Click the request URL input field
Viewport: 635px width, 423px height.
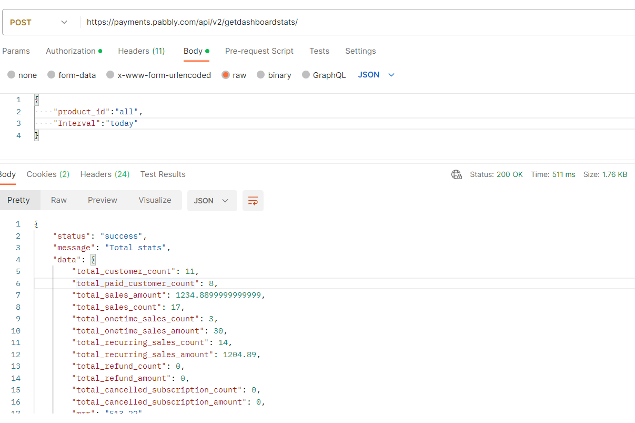358,22
